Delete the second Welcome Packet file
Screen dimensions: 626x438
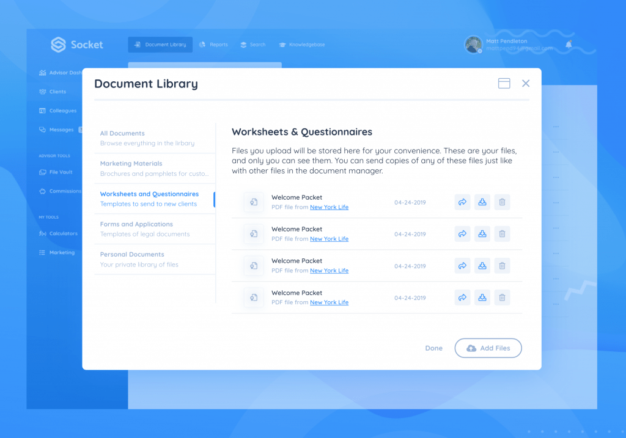coord(503,234)
